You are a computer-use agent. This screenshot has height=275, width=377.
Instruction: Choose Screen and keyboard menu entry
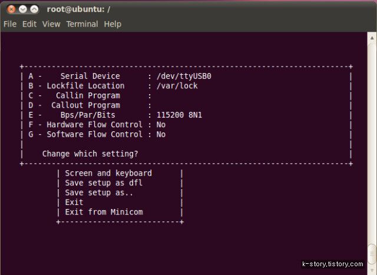point(108,173)
